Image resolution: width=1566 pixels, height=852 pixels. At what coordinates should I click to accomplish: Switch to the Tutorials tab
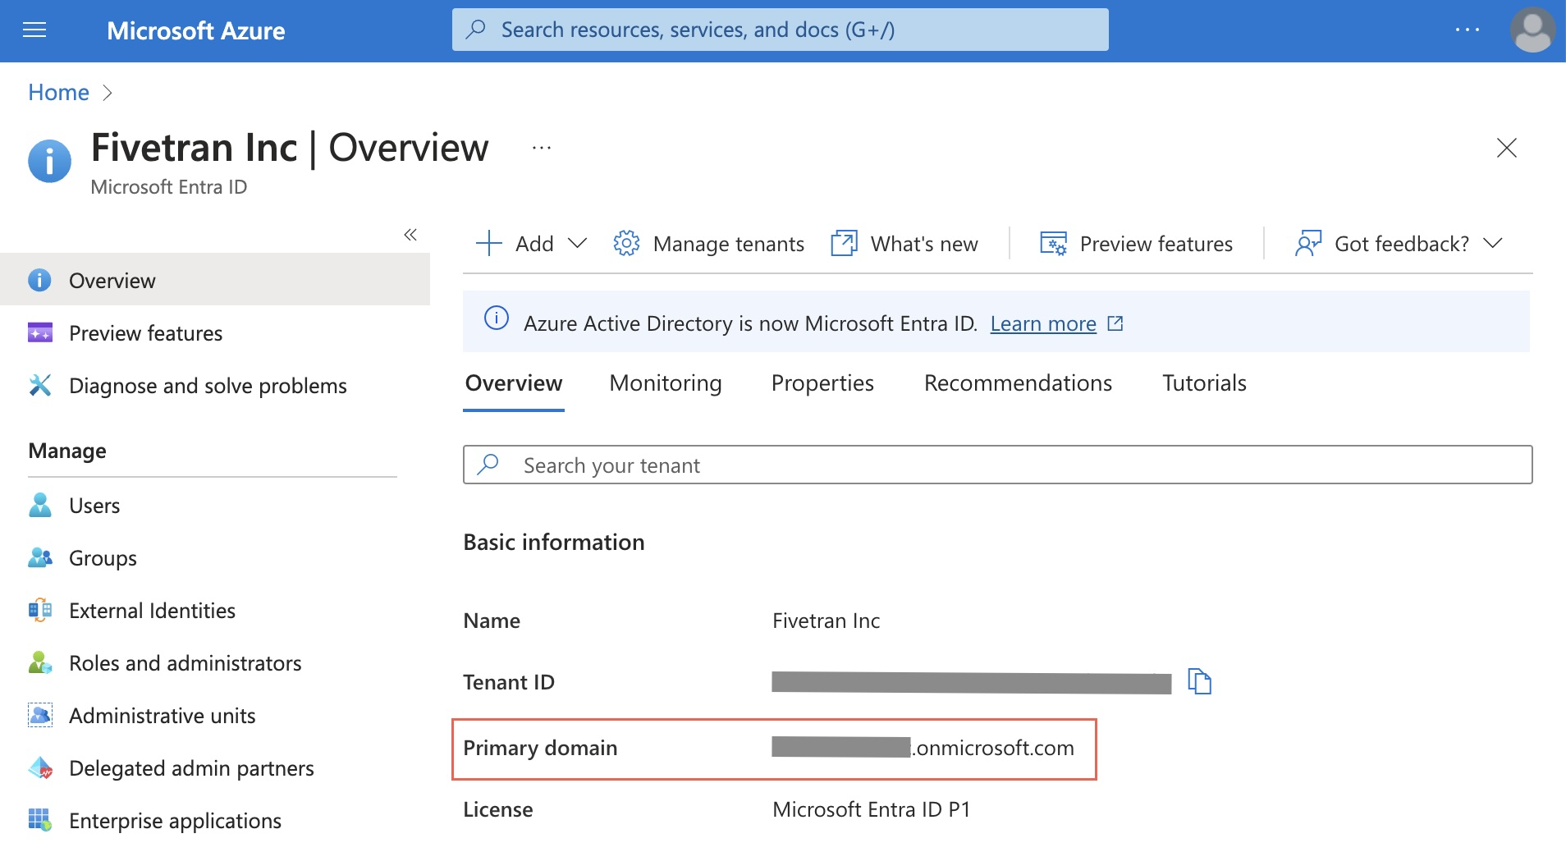(1204, 383)
